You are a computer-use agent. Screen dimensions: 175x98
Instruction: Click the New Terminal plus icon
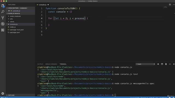tap(158, 64)
